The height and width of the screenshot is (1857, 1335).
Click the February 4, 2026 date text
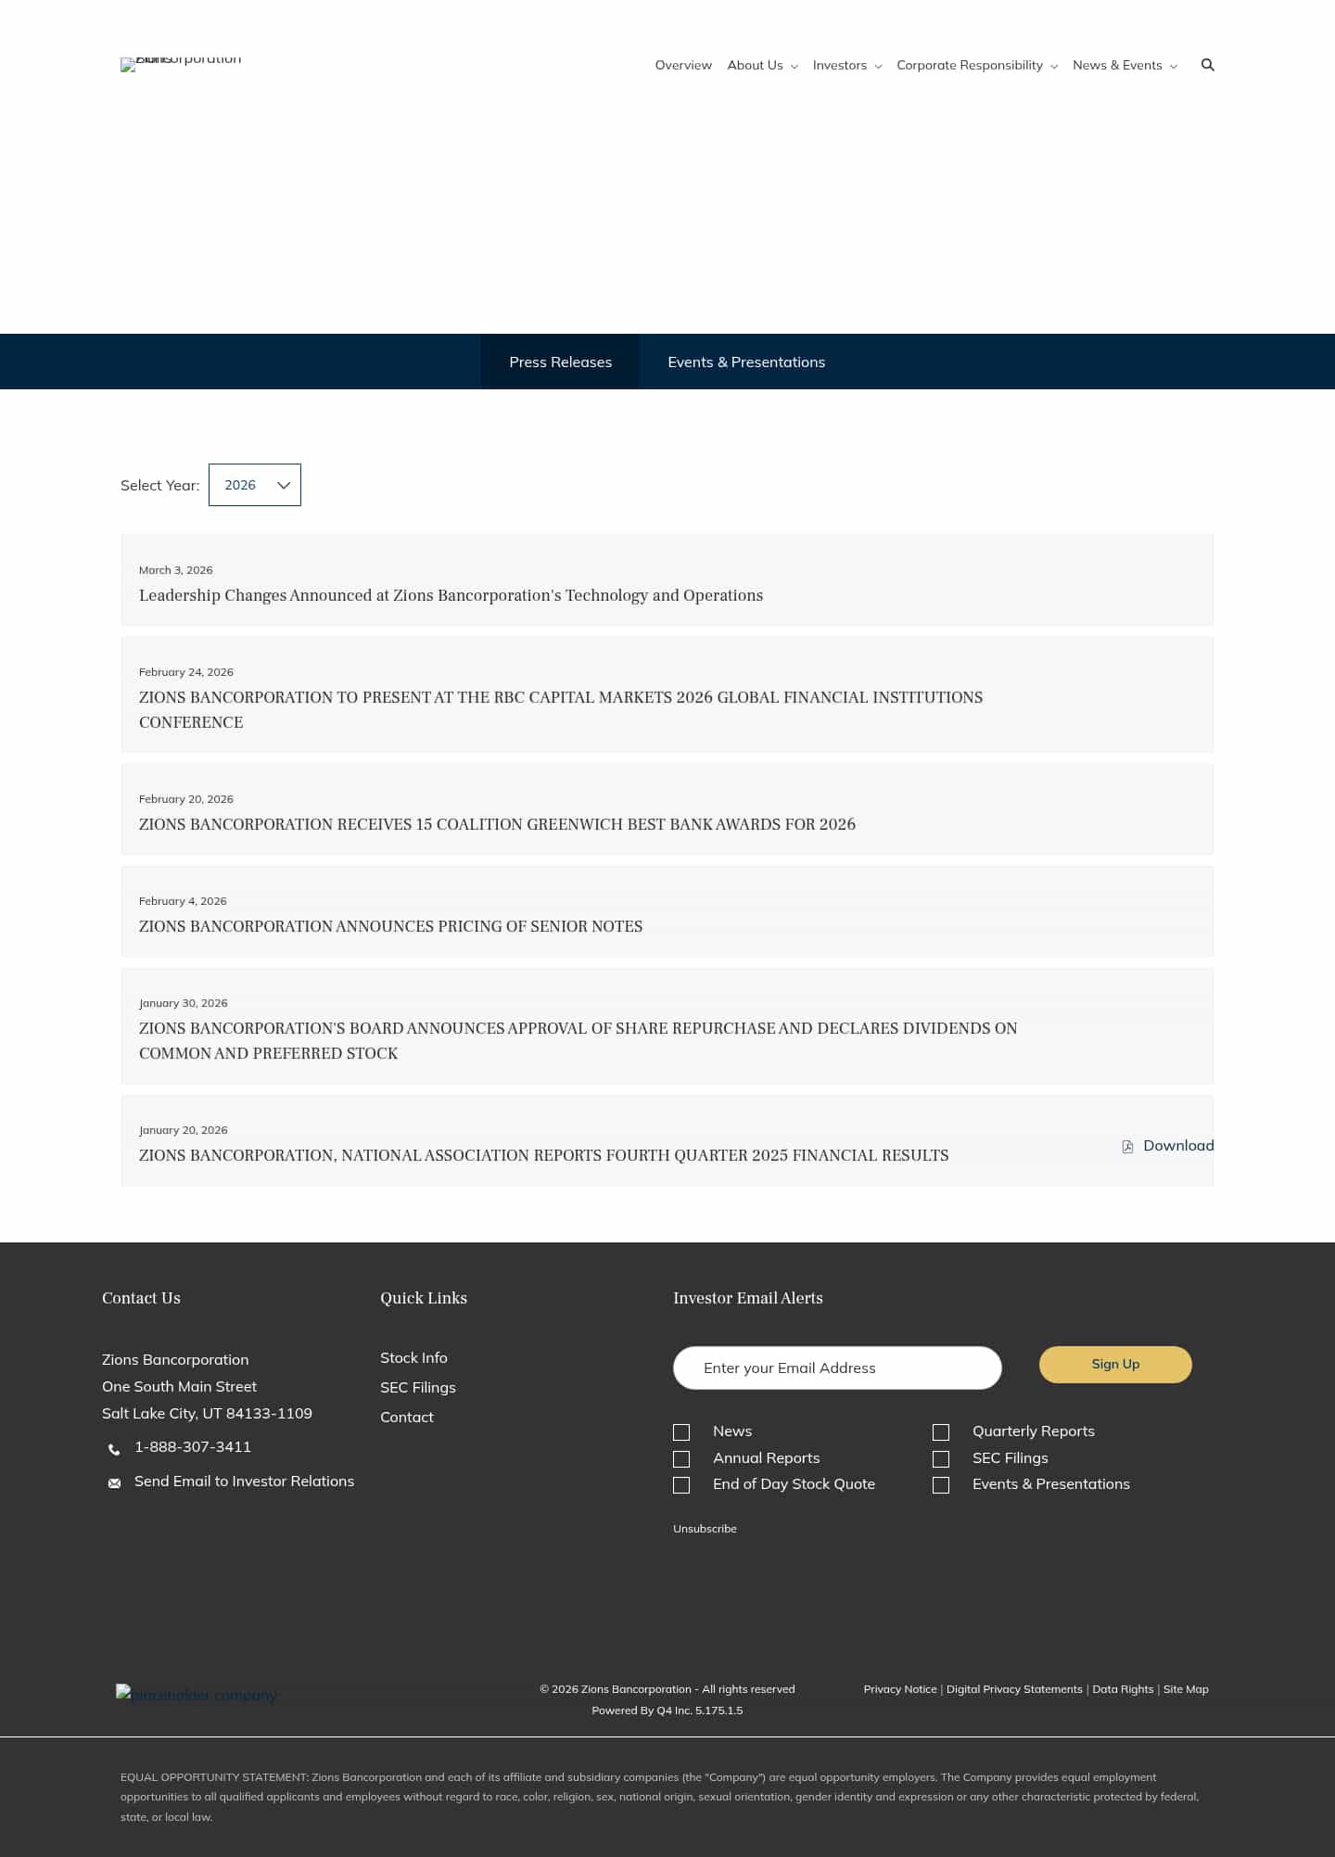183,901
